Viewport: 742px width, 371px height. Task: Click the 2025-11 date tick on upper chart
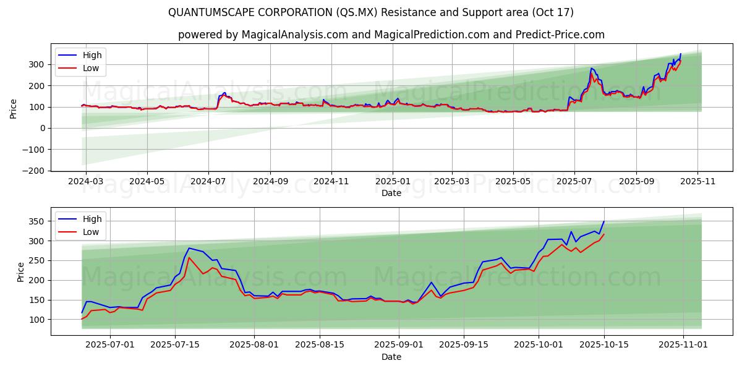pos(697,182)
